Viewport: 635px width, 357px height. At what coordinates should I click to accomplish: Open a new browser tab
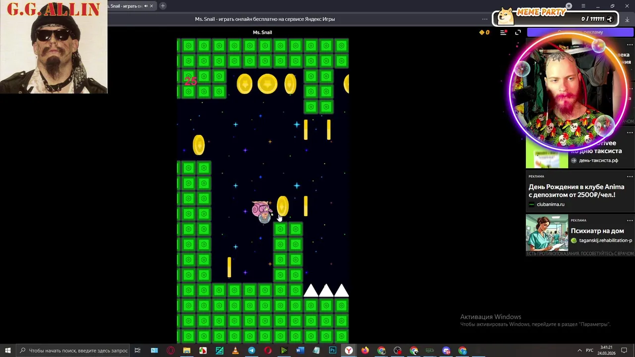163,6
